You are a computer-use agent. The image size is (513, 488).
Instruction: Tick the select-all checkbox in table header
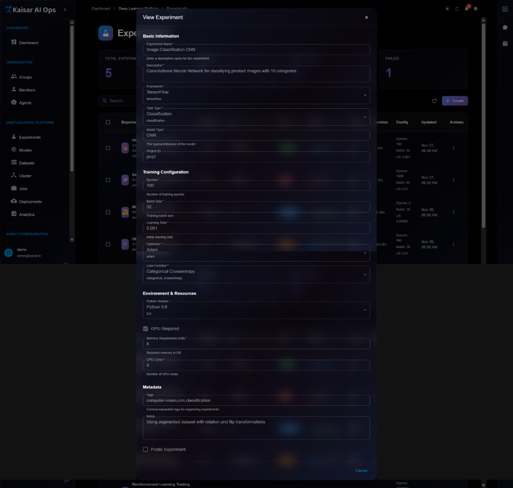[x=108, y=122]
